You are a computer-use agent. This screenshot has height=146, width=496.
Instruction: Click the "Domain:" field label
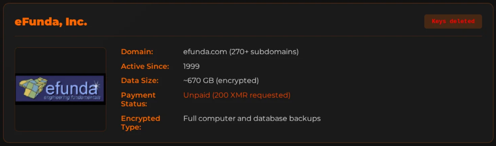[137, 52]
